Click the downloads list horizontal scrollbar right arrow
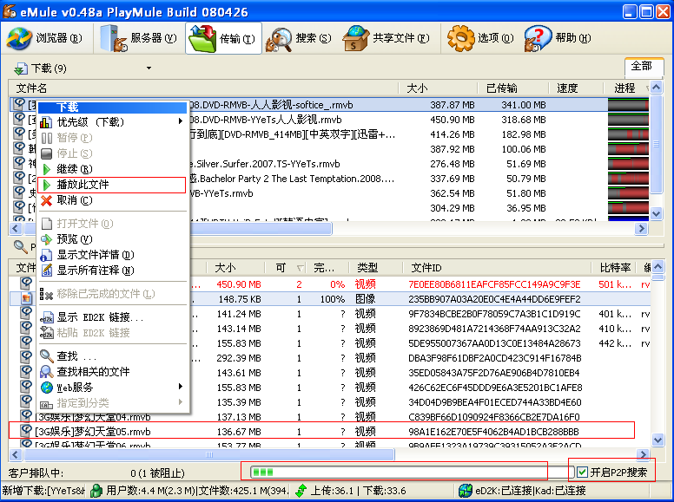This screenshot has width=674, height=502. pos(641,229)
